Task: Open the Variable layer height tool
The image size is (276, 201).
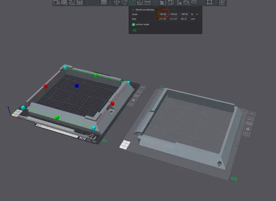Action: (103, 2)
